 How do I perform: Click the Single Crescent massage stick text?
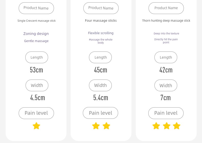tap(37, 21)
